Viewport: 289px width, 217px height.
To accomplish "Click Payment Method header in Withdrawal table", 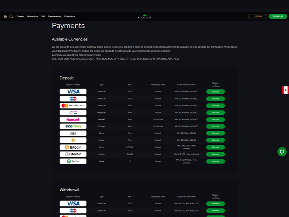I will pyautogui.click(x=73, y=196).
